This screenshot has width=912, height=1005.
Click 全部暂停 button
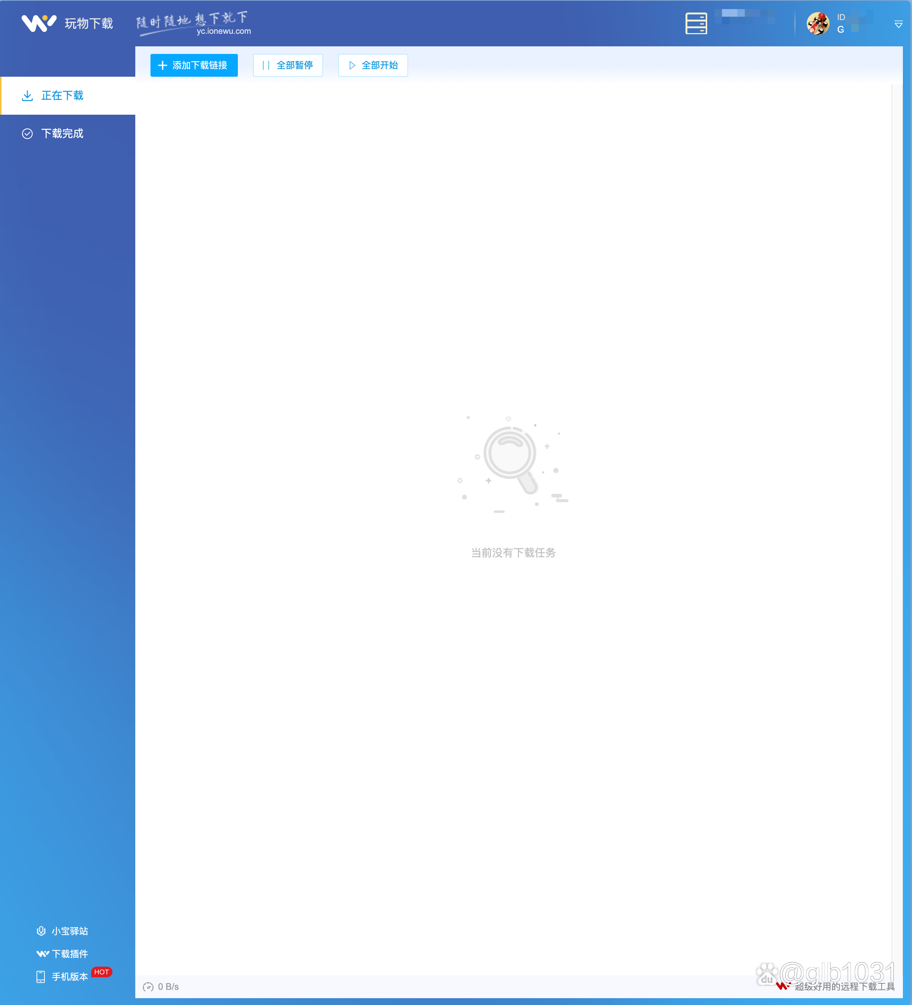pos(288,65)
